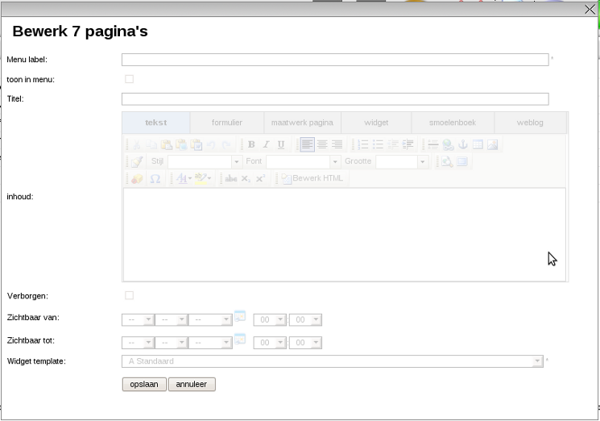Switch to the smoelenboek tab
The height and width of the screenshot is (421, 600).
coord(453,123)
